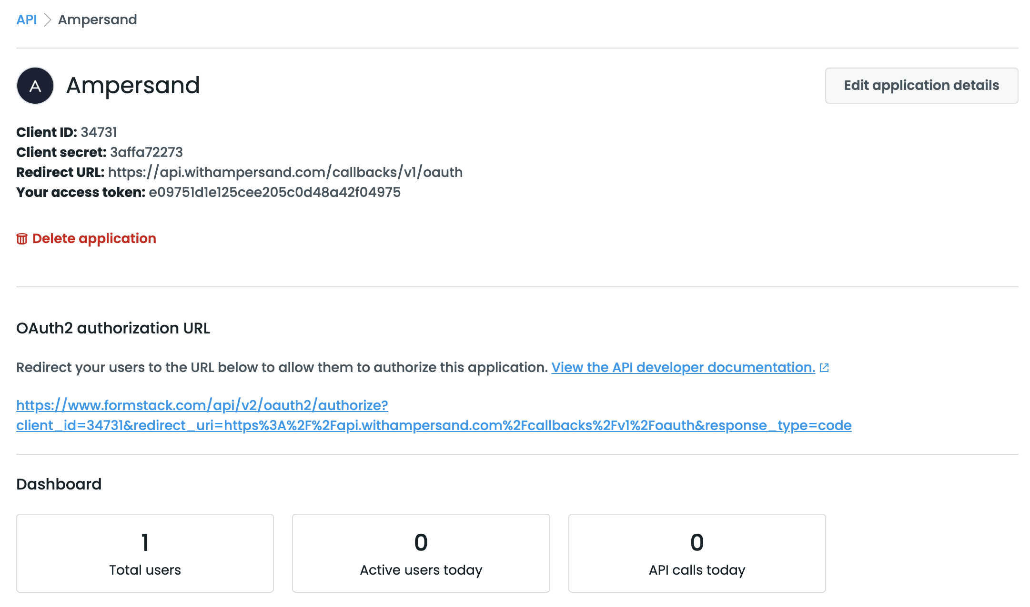Open View the API developer documentation link
1030x607 pixels.
click(x=683, y=368)
